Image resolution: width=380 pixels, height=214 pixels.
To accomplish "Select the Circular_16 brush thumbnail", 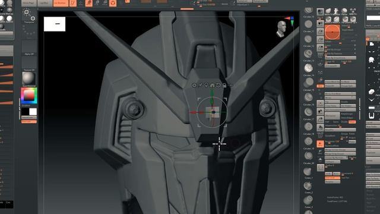I will click(x=309, y=97).
